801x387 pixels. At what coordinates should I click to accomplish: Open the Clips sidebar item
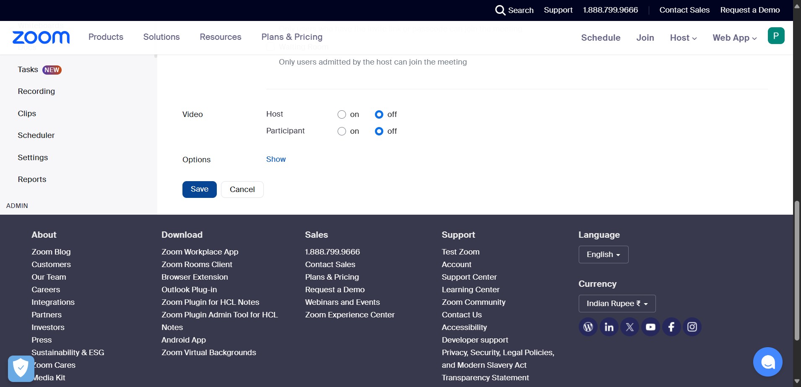pos(27,114)
